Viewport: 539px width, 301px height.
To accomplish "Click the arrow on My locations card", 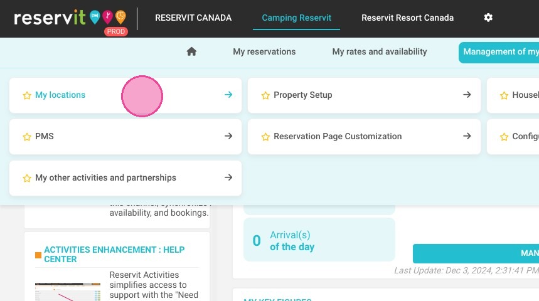I will 228,95.
